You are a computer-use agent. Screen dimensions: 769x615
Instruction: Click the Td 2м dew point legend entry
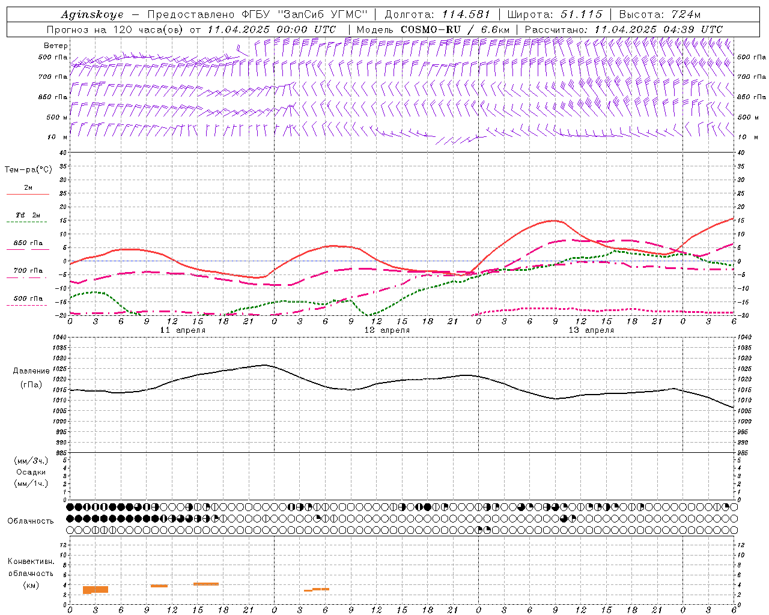coord(28,217)
